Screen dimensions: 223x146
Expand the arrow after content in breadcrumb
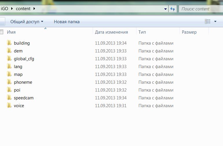34,9
